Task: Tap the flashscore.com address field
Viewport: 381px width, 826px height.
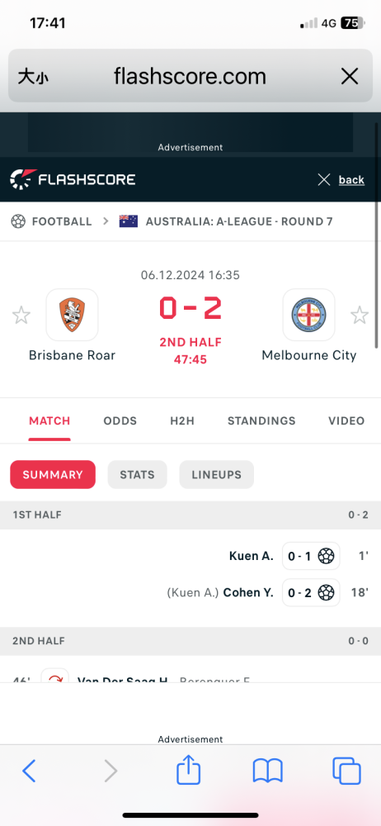Action: tap(190, 76)
